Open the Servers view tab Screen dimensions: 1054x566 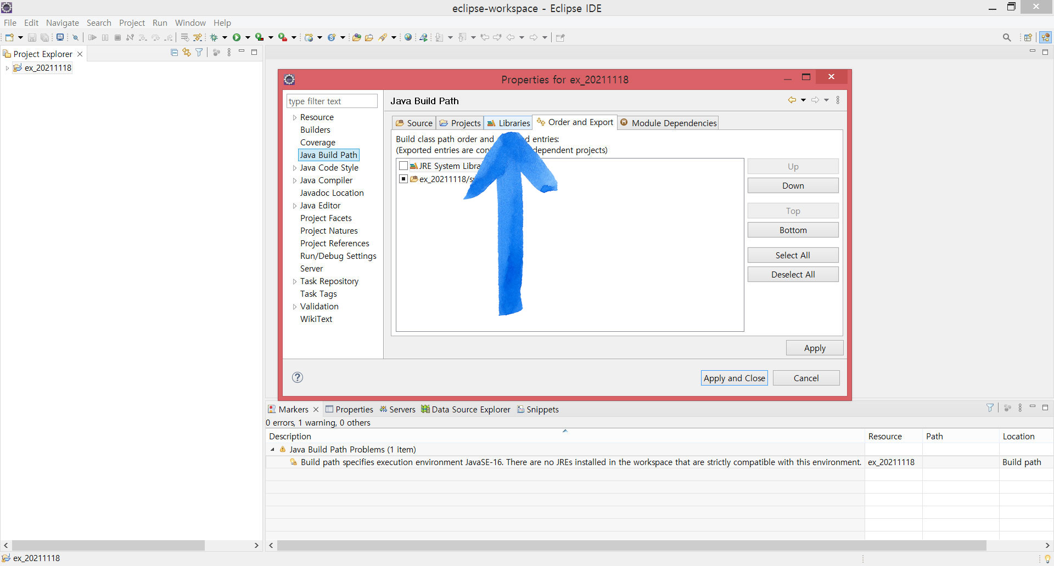pos(397,409)
